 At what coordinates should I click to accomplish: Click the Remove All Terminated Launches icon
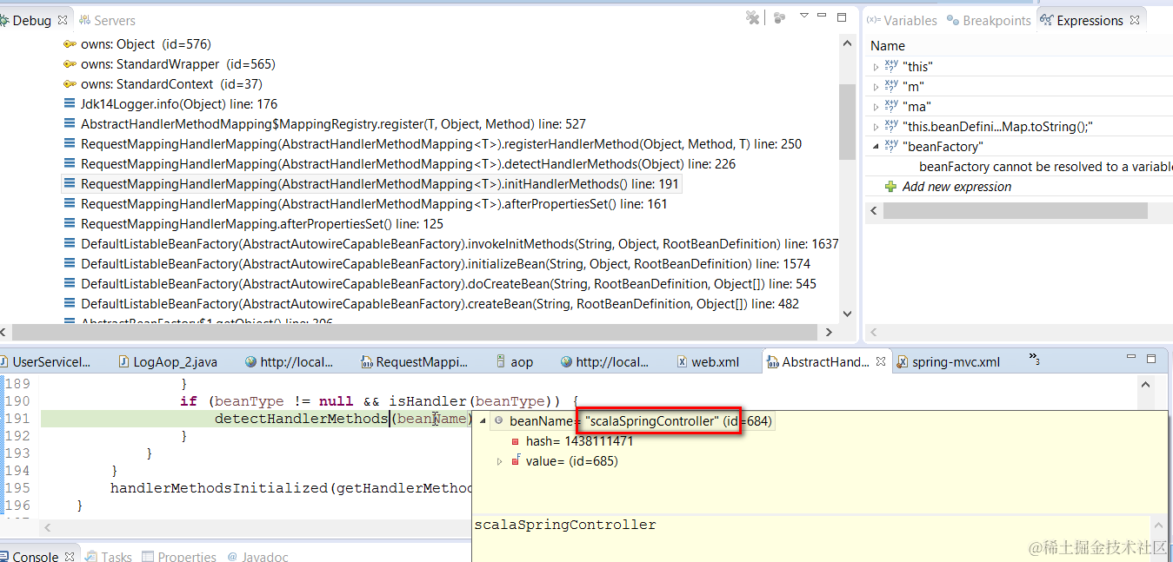[753, 17]
